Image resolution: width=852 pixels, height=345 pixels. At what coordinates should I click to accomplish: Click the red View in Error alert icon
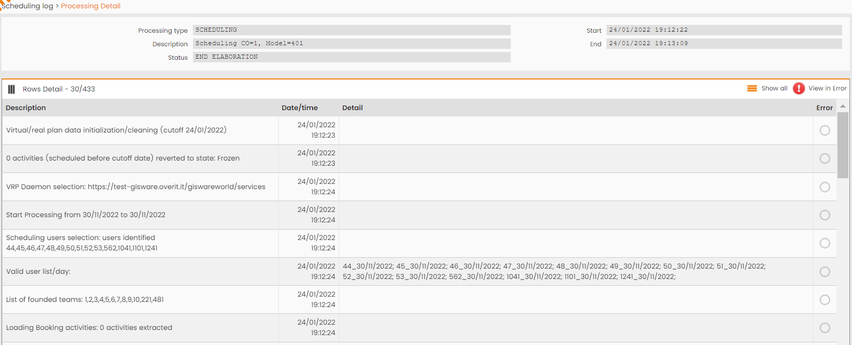pyautogui.click(x=799, y=88)
